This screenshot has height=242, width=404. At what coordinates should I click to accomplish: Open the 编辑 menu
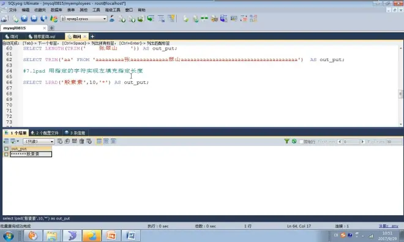click(x=26, y=10)
